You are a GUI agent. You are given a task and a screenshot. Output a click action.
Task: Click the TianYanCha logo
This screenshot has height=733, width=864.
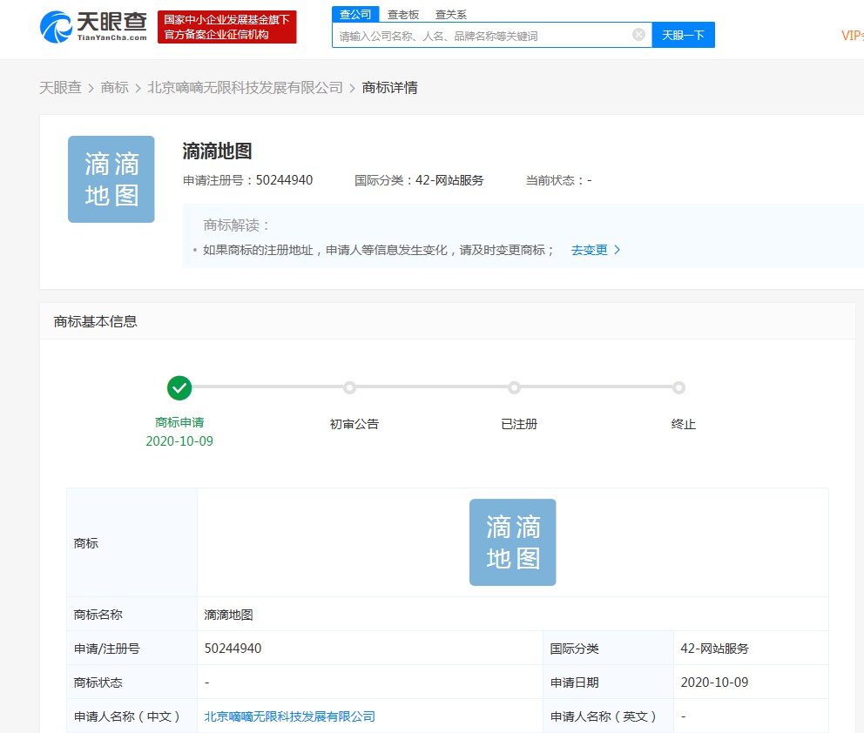(x=93, y=26)
